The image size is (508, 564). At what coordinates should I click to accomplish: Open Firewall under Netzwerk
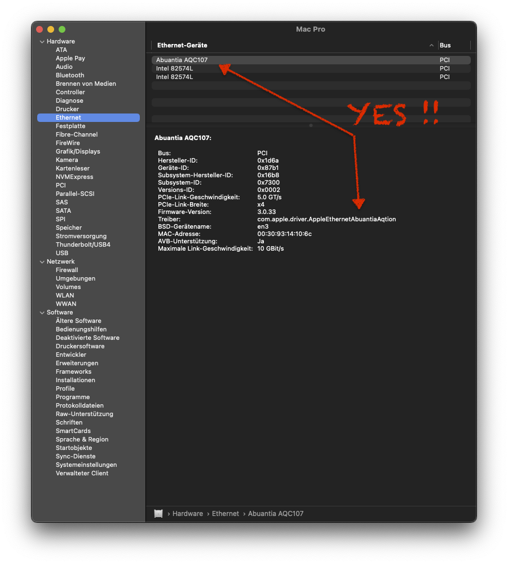pyautogui.click(x=67, y=270)
